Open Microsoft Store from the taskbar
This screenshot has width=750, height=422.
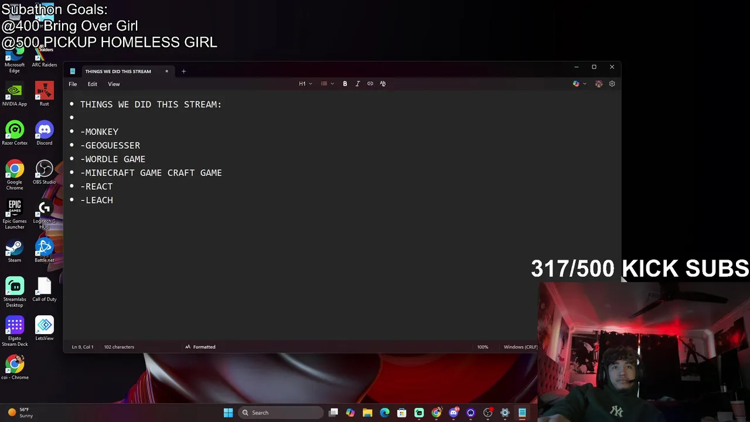pos(402,413)
